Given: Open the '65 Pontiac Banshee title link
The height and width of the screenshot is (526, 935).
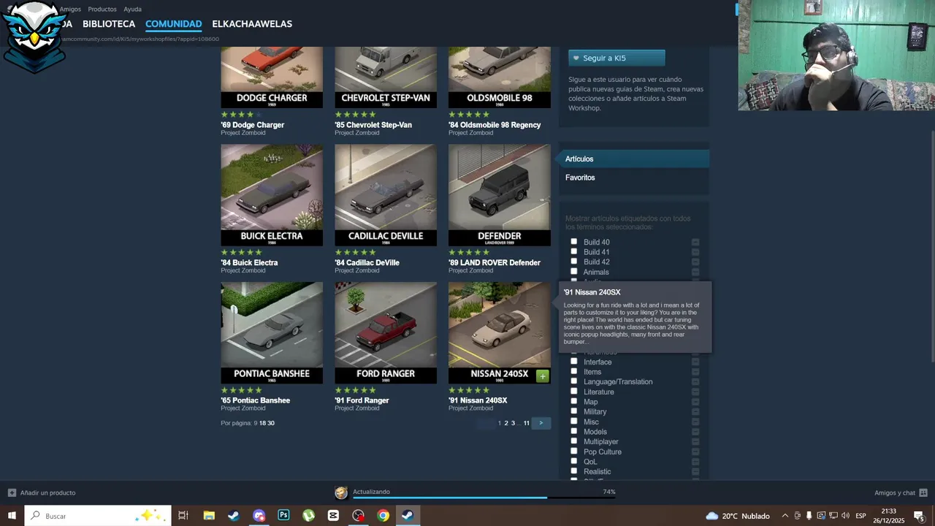Looking at the screenshot, I should [256, 400].
